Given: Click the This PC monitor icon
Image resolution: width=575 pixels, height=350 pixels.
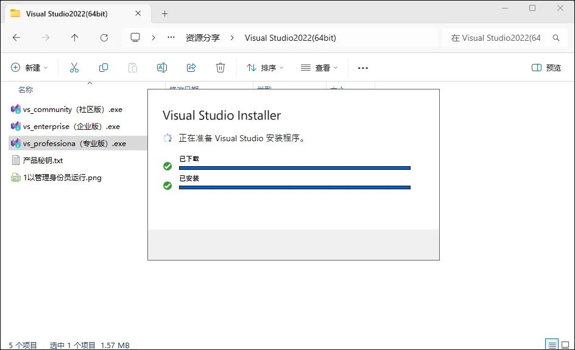Looking at the screenshot, I should [135, 37].
